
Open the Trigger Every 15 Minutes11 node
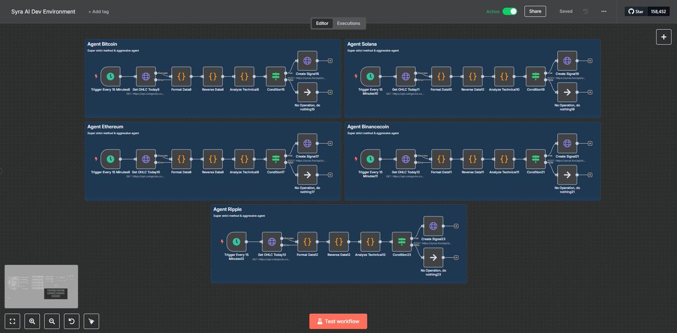371,159
